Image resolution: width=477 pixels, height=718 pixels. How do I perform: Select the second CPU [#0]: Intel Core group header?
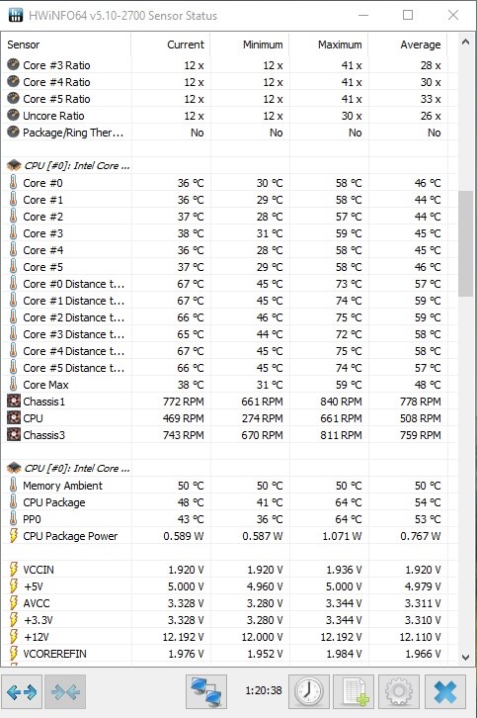pos(68,469)
